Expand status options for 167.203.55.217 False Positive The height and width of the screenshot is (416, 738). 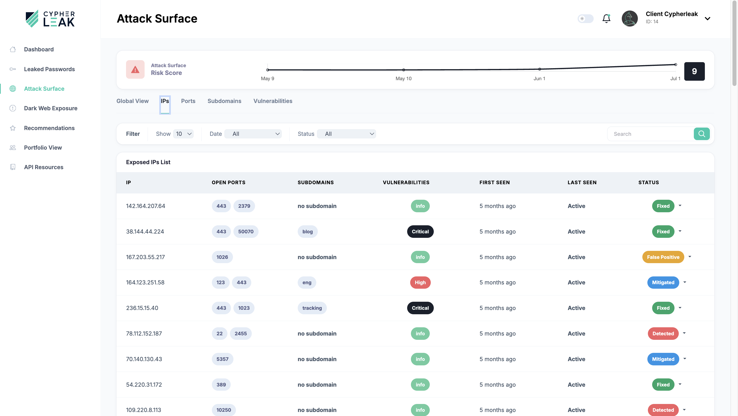coord(690,257)
